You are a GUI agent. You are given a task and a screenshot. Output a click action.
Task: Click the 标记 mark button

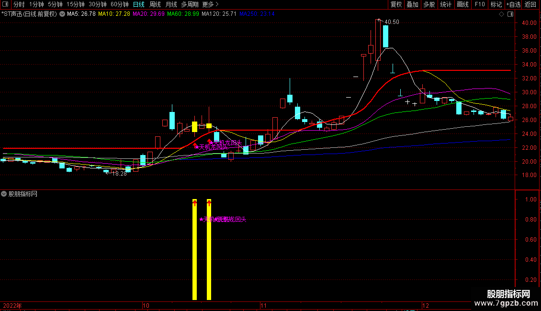coord(496,4)
